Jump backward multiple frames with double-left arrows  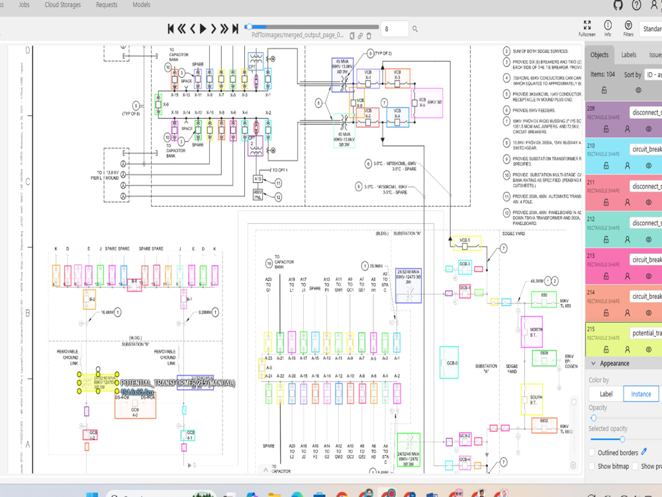[x=181, y=28]
